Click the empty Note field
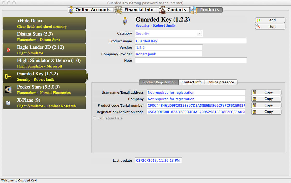The image size is (291, 183). click(x=191, y=60)
